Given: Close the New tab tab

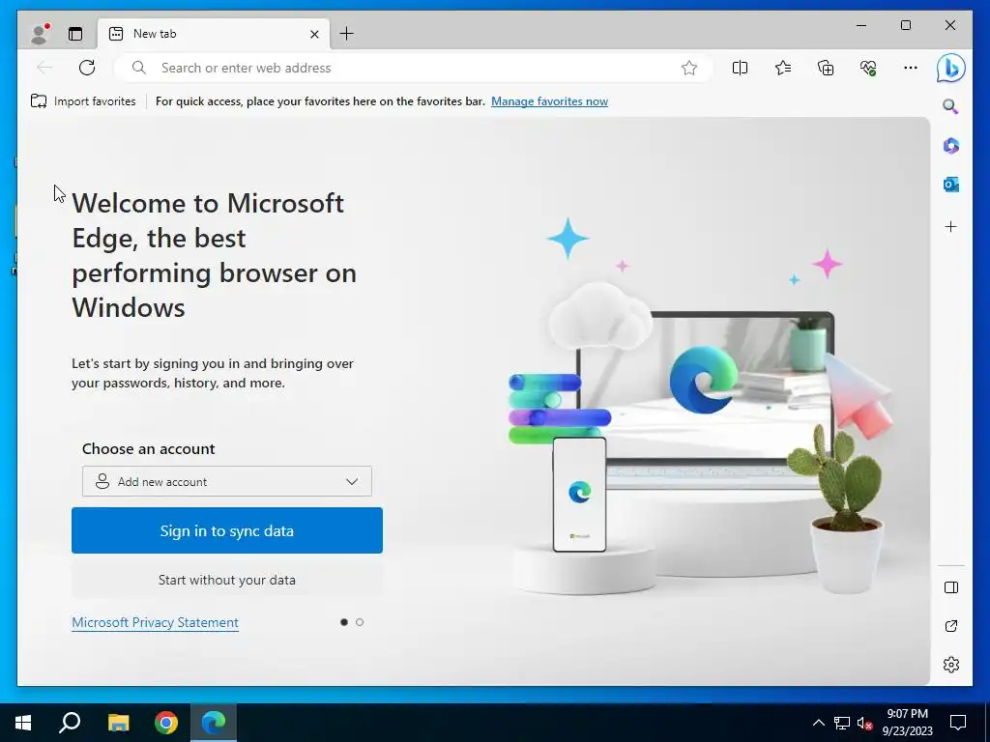Looking at the screenshot, I should point(314,34).
